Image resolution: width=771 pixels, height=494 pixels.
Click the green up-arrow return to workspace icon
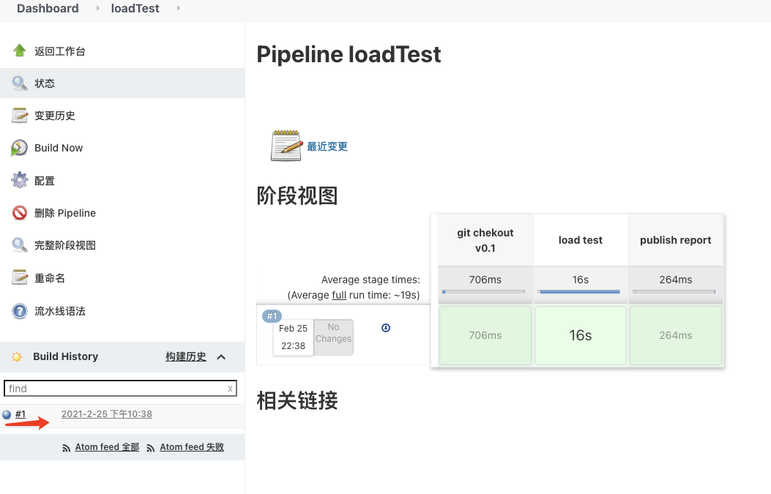20,50
